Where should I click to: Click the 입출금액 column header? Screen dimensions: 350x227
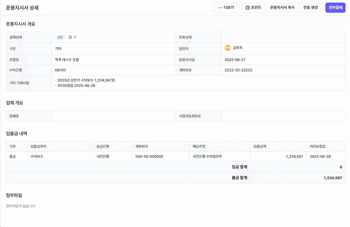point(260,146)
